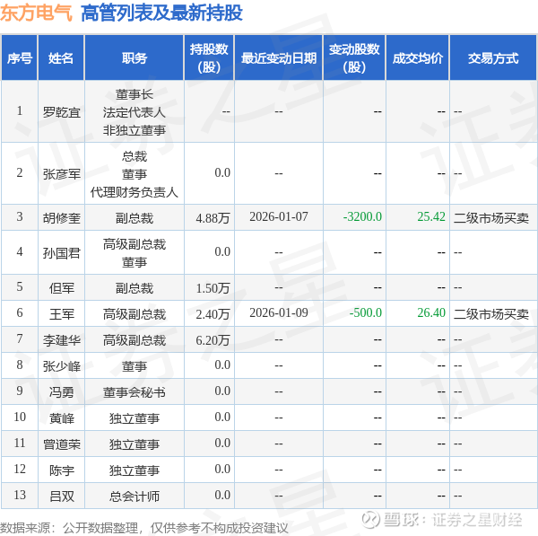
Task: Click 董事会秘书 in 冯勇's row
Action: (x=134, y=392)
